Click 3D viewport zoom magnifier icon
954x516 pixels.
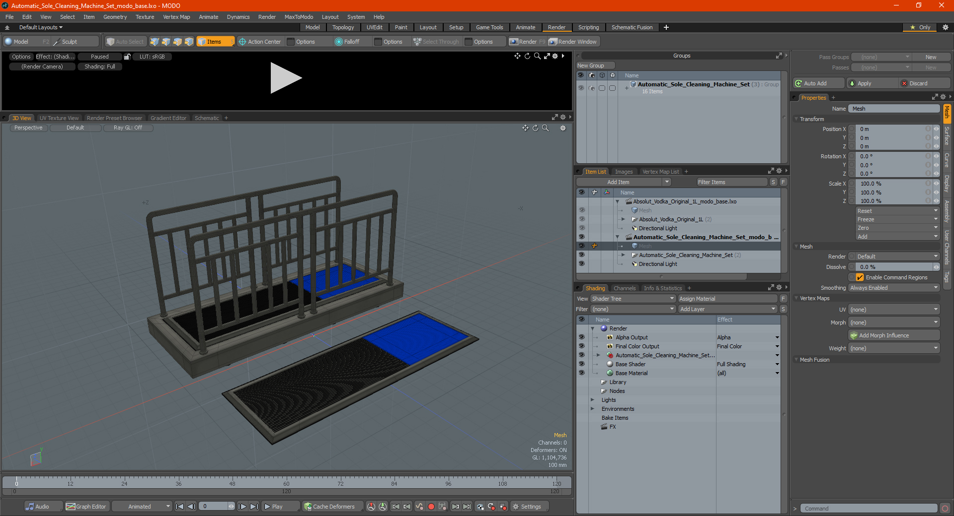click(x=545, y=128)
